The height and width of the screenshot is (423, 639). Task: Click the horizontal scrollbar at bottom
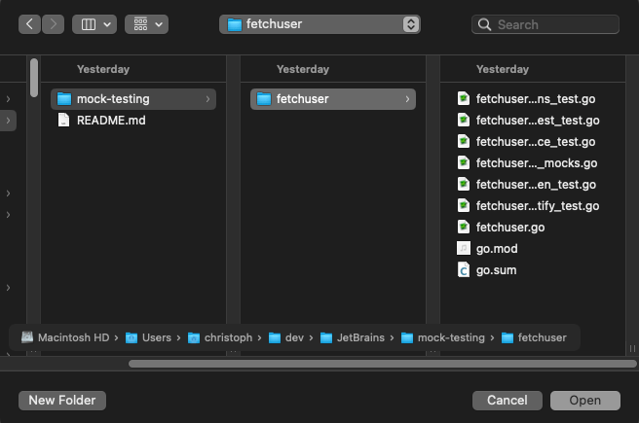[x=368, y=364]
